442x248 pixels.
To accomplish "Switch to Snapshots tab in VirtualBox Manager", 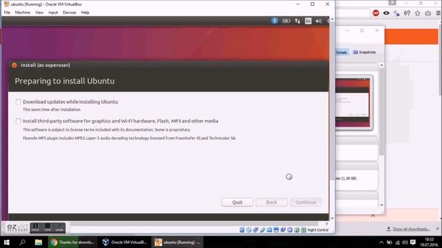I will (364, 52).
